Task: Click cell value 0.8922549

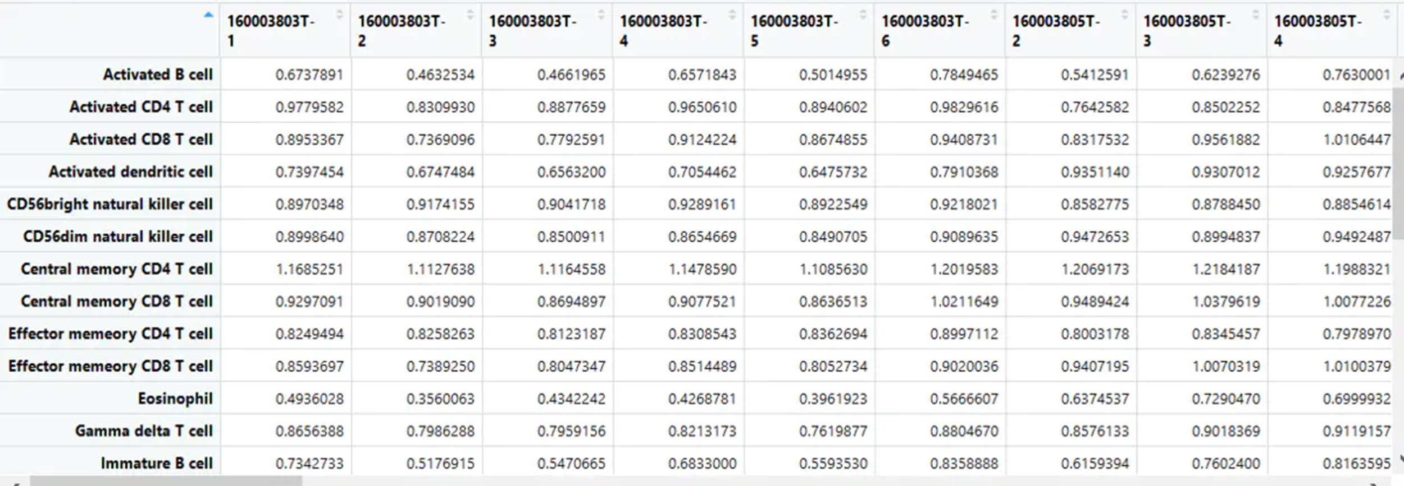Action: [833, 205]
